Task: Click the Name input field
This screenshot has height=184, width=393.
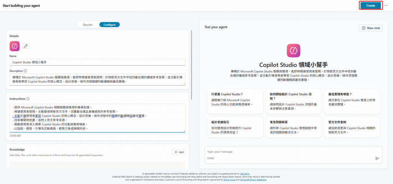Action: tap(97, 62)
